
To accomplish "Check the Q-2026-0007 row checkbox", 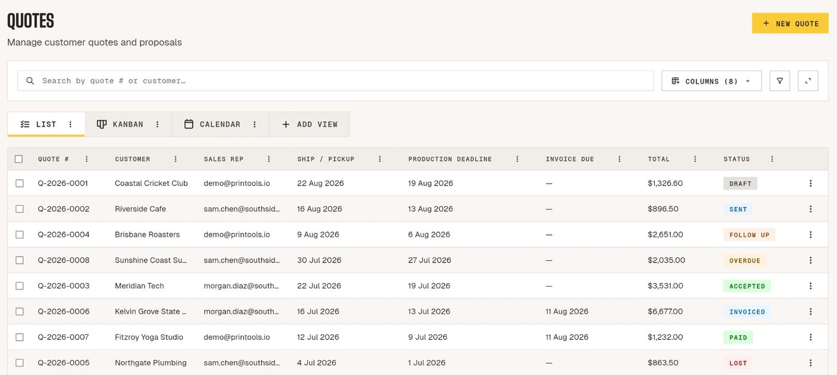I will click(19, 337).
